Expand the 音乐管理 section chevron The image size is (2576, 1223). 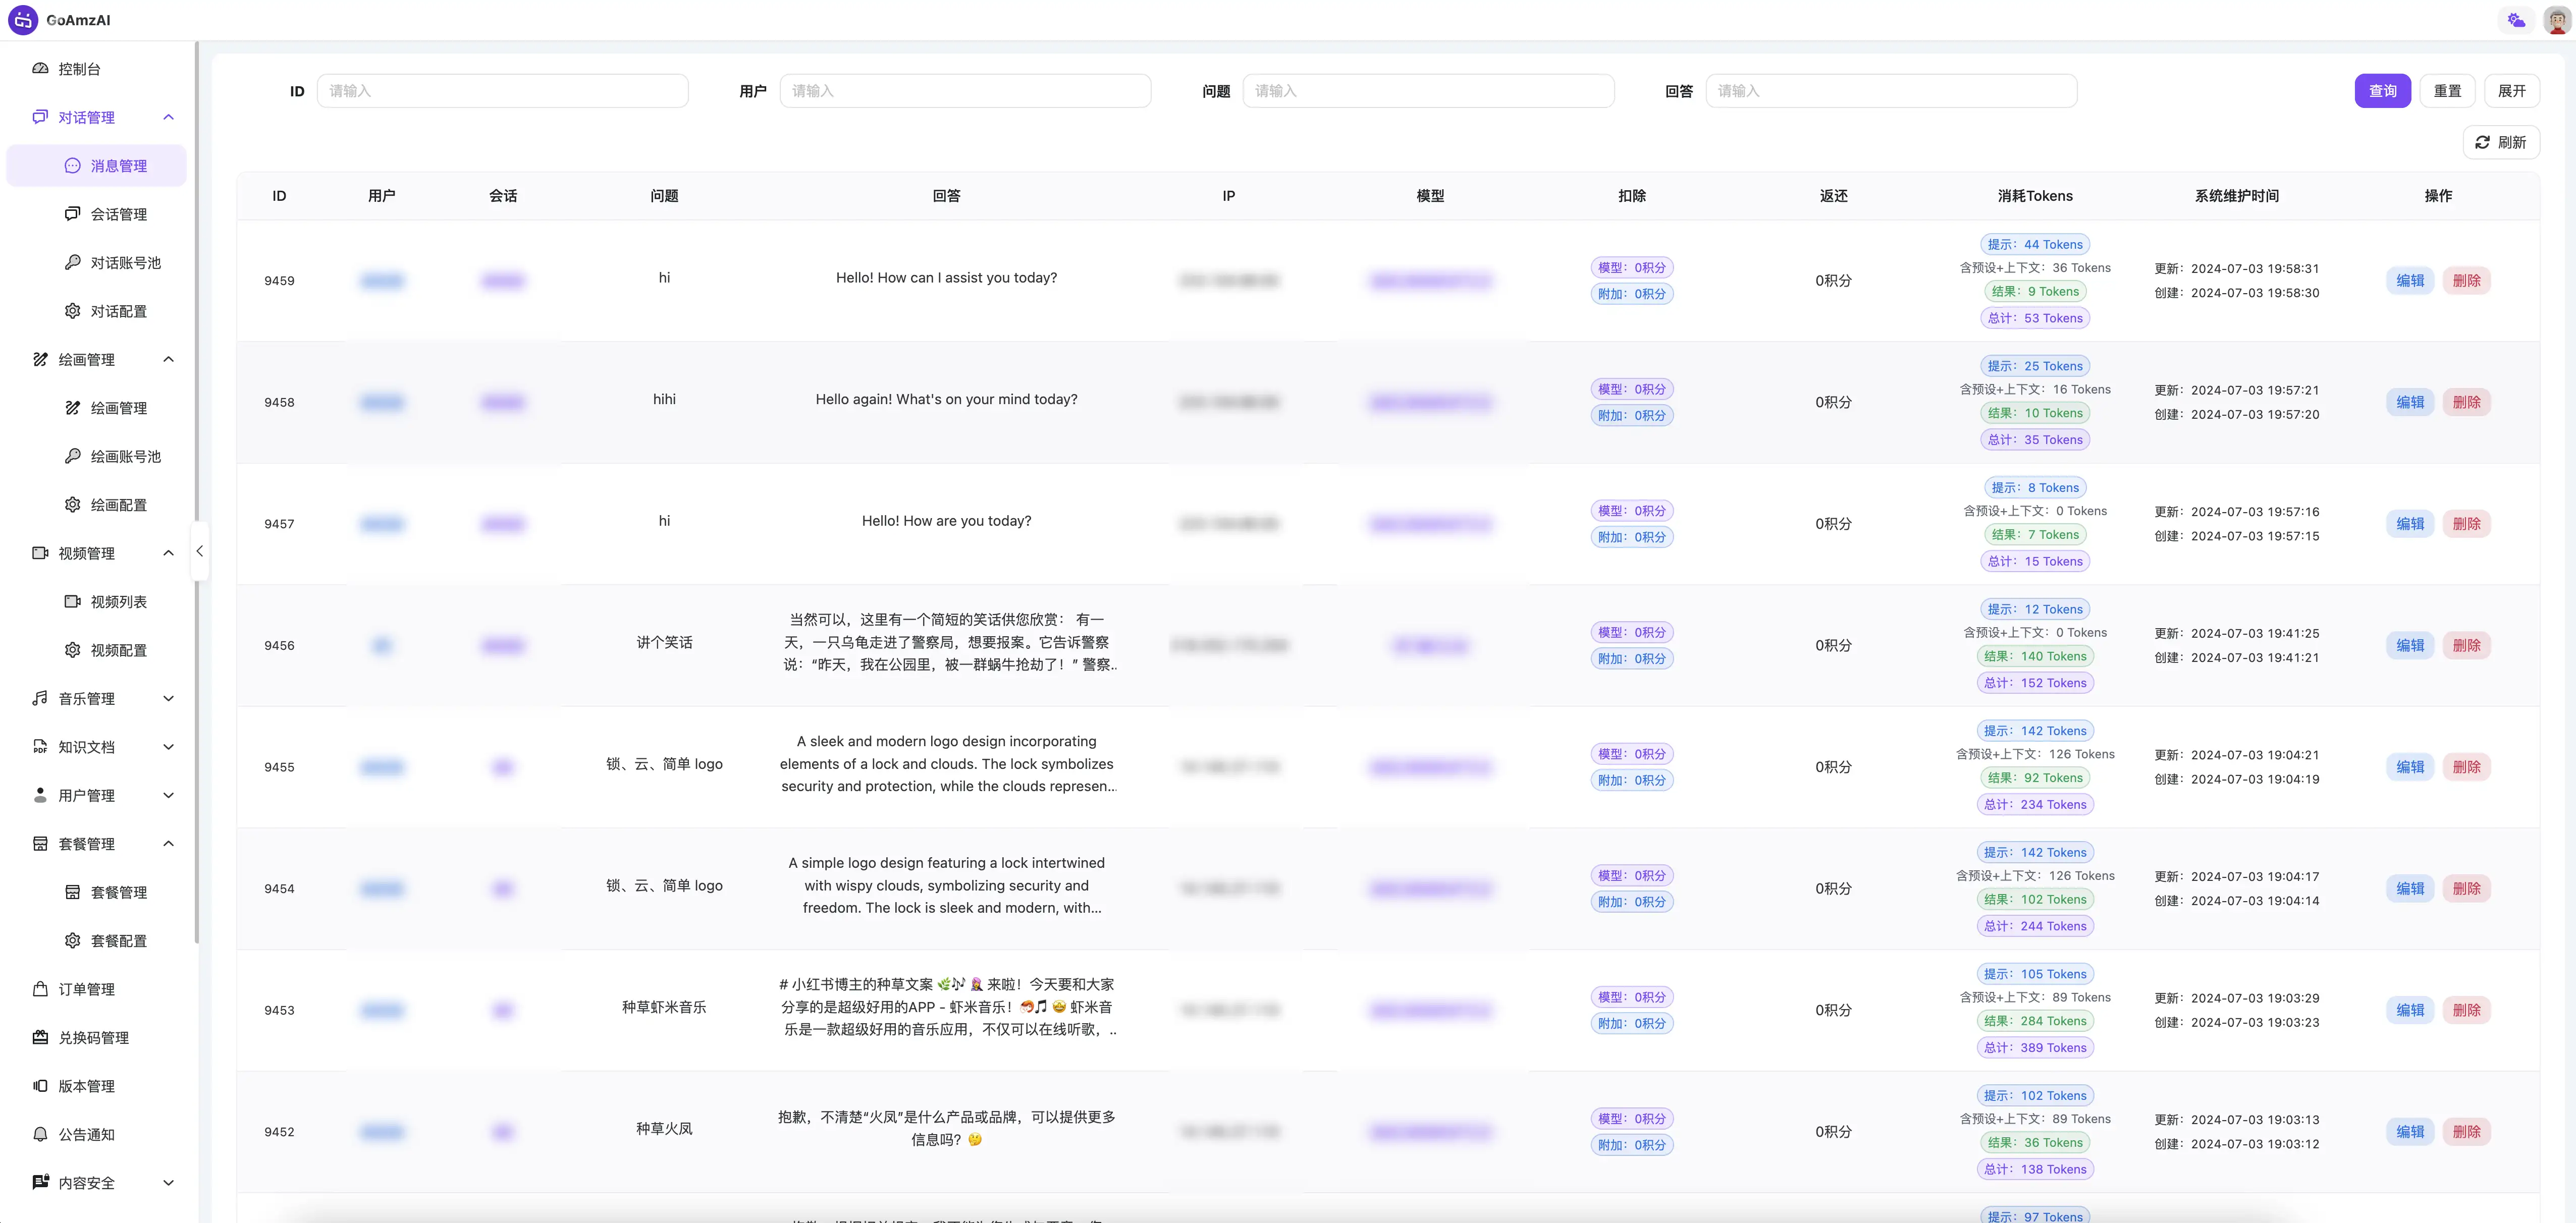(x=169, y=698)
